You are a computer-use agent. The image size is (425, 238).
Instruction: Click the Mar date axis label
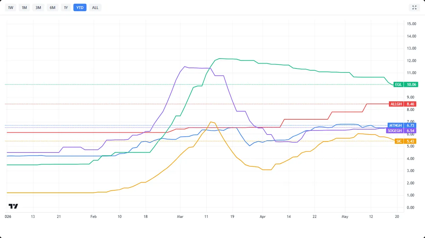[x=180, y=216]
